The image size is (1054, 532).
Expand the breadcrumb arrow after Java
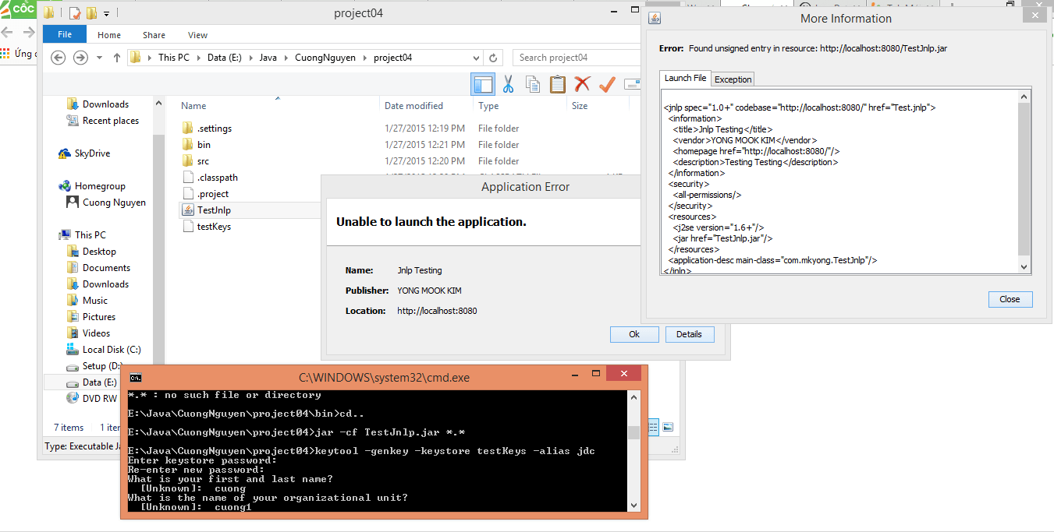(x=286, y=58)
